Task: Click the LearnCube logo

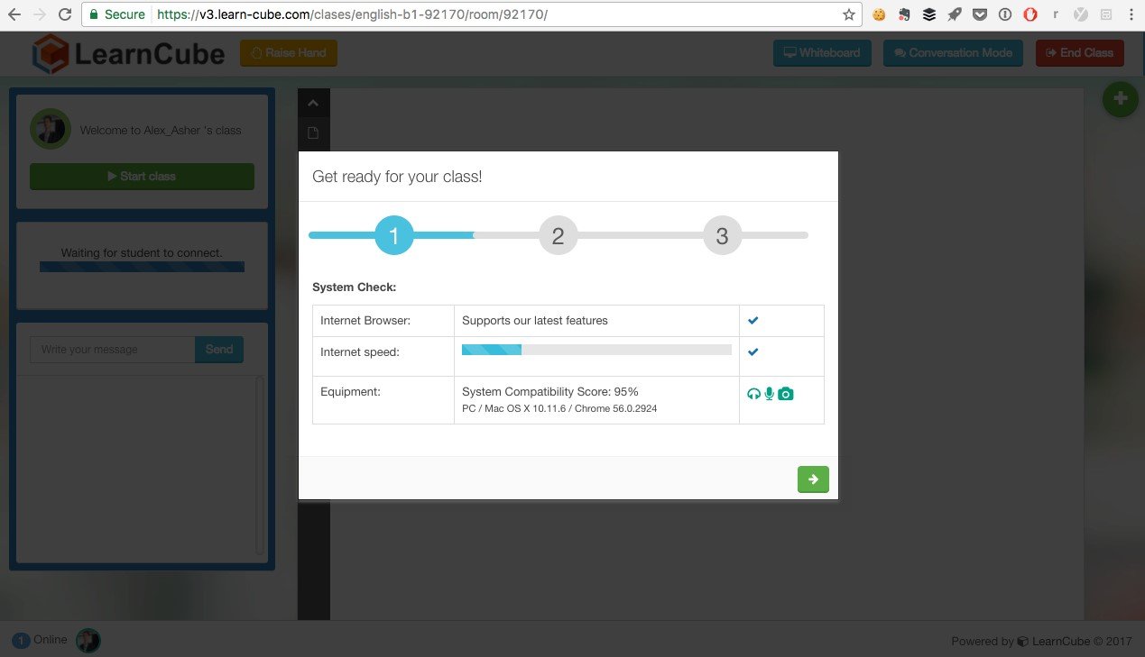Action: coord(128,53)
